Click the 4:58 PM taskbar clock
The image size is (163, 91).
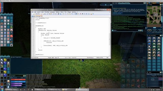pyautogui.click(x=158, y=90)
